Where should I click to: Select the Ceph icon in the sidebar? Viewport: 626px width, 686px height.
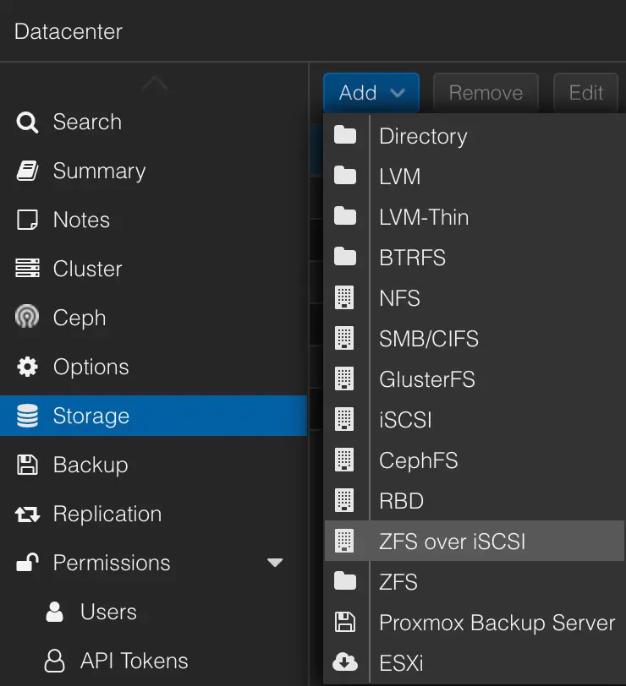point(26,318)
